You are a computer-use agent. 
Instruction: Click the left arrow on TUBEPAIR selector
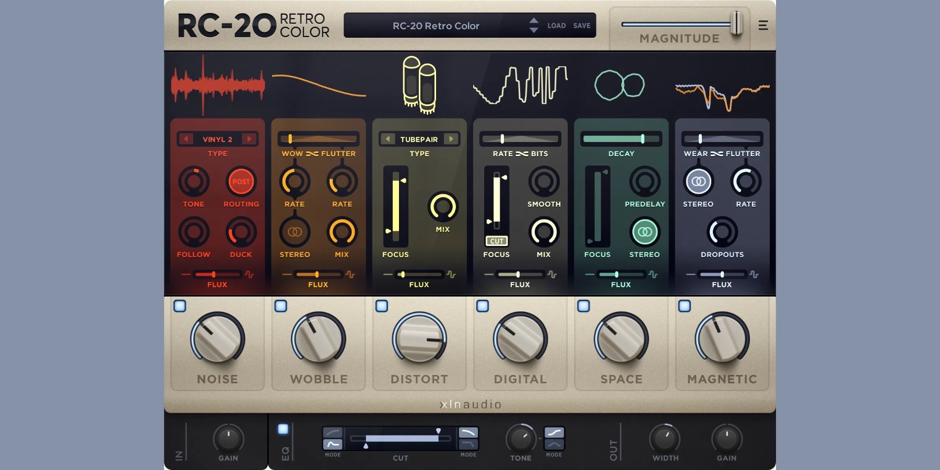point(387,139)
